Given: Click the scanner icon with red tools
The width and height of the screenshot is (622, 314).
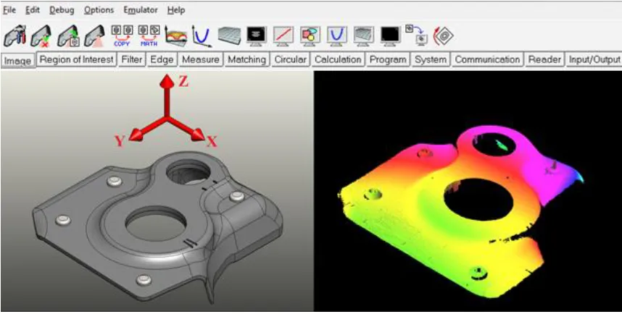Looking at the screenshot, I should (14, 35).
